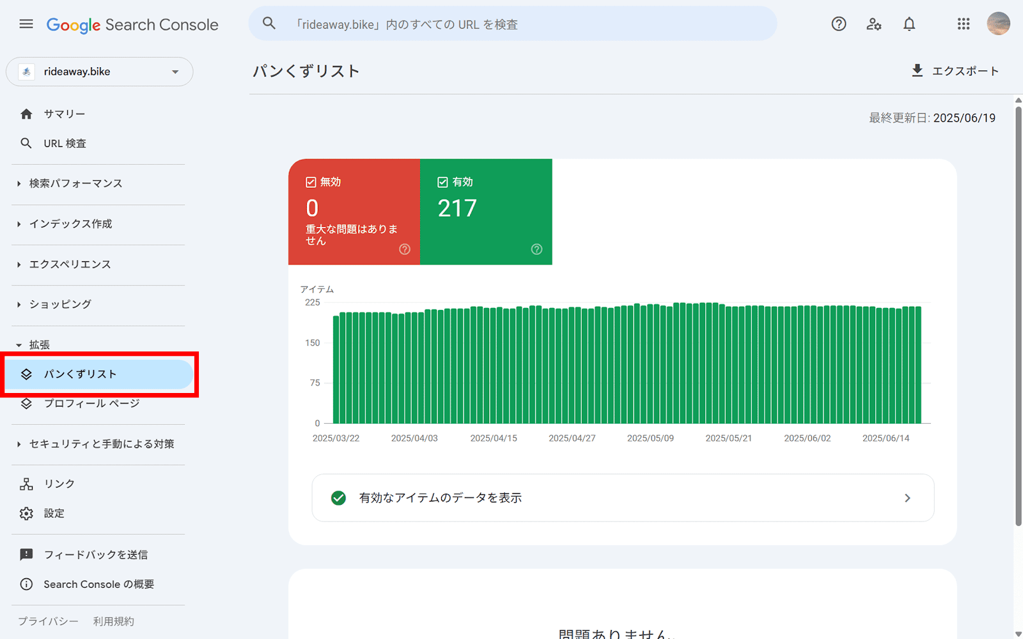Open the notifications bell
The image size is (1023, 639).
click(909, 24)
